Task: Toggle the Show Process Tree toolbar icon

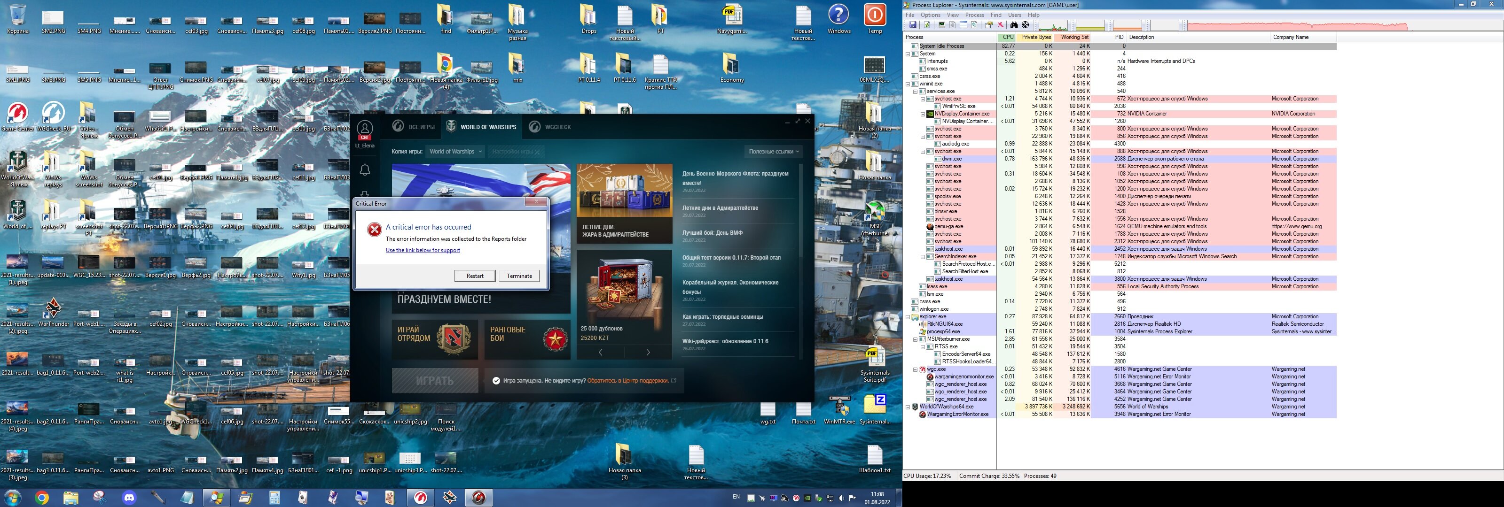Action: (x=952, y=25)
